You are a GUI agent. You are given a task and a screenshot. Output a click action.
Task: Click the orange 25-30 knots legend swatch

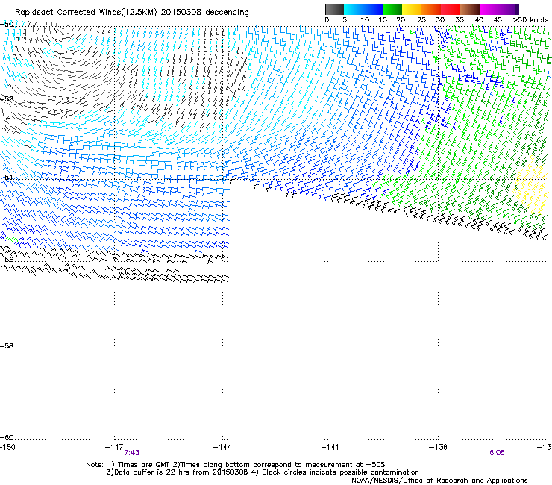(431, 9)
